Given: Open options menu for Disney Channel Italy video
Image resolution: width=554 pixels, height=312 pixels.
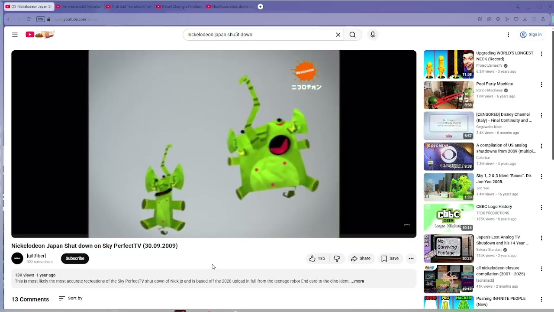Looking at the screenshot, I should click(x=541, y=116).
